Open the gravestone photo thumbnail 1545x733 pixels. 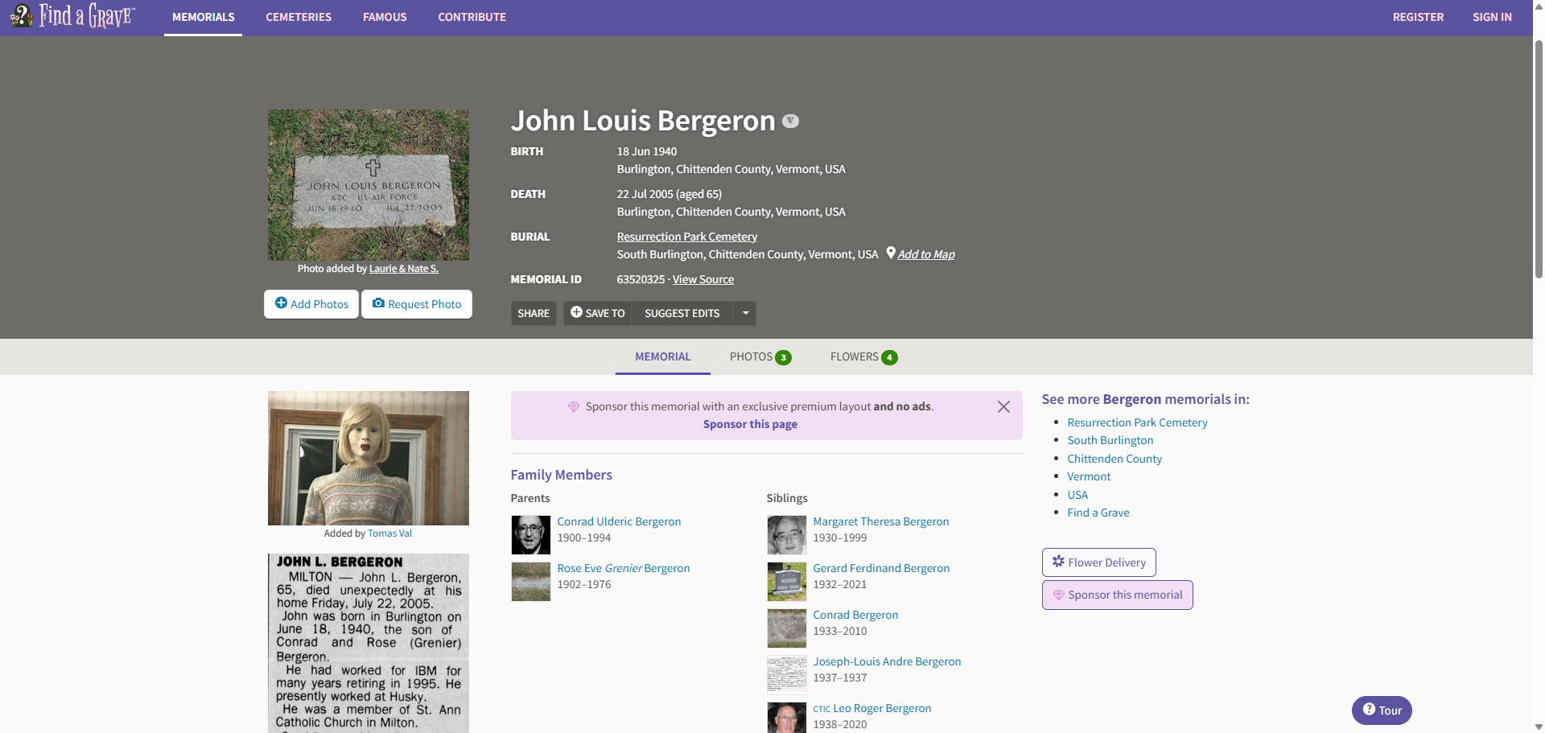[x=369, y=185]
